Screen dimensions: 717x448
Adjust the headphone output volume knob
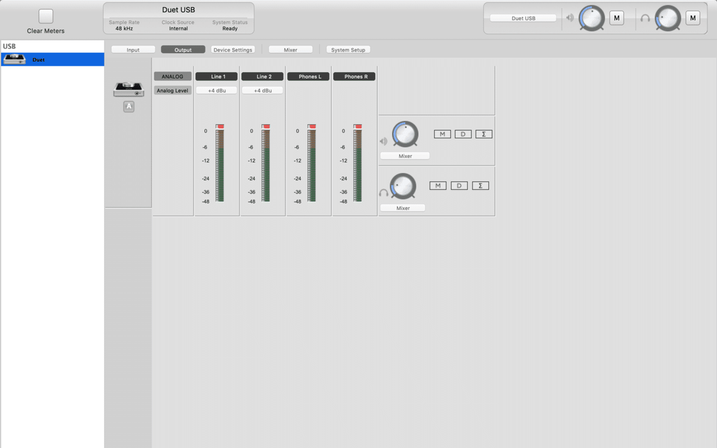[403, 186]
